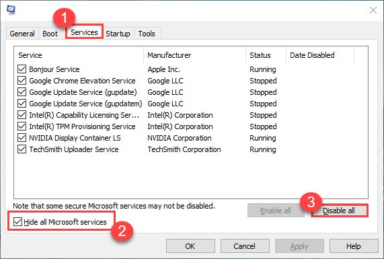Viewport: 384px width, 259px height.
Task: Uncheck TechSmith Uploader Service
Action: pos(22,149)
